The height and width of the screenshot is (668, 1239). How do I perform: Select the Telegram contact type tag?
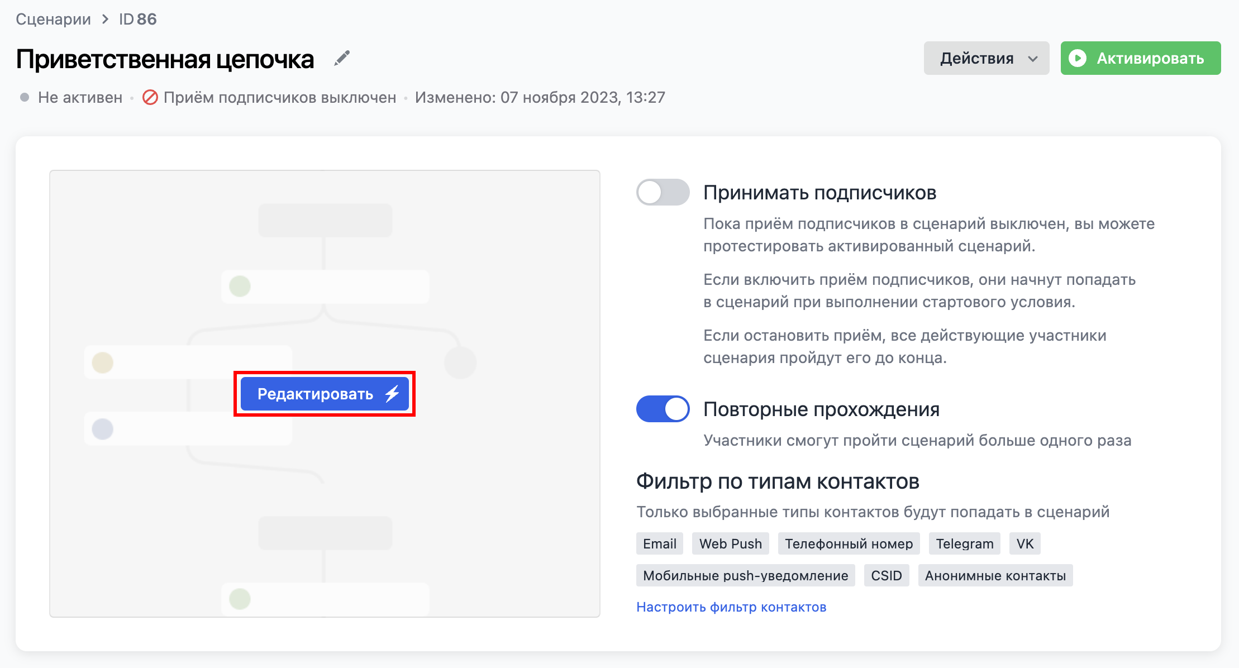964,543
